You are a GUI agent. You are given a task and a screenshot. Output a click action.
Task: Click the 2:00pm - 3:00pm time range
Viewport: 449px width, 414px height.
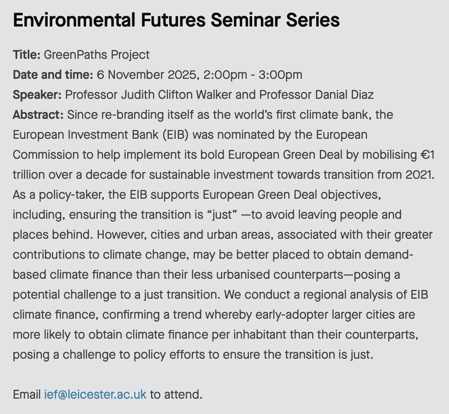[253, 75]
